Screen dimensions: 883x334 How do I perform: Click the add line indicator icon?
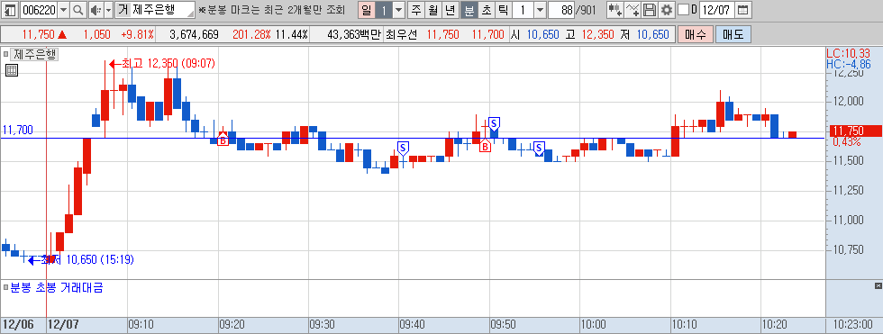point(633,10)
